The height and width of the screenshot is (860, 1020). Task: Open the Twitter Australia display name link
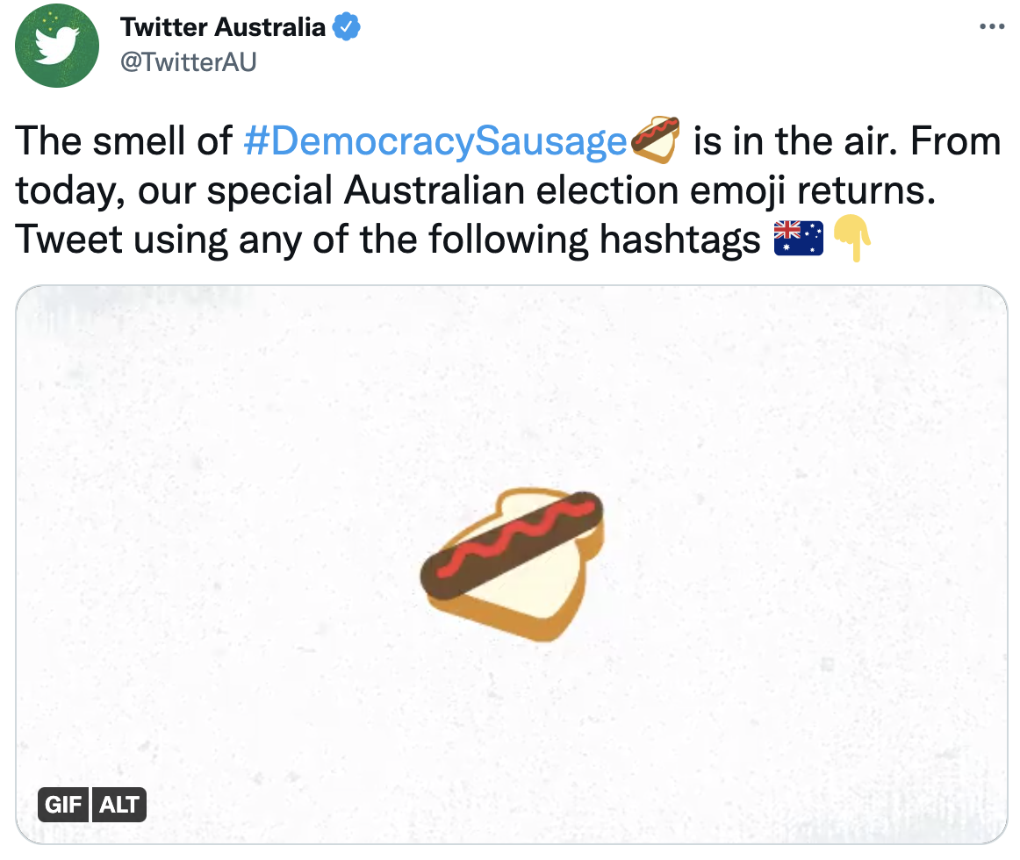[223, 27]
